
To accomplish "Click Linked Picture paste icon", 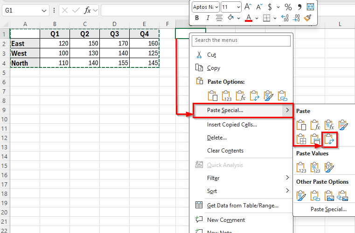I will click(x=343, y=196).
